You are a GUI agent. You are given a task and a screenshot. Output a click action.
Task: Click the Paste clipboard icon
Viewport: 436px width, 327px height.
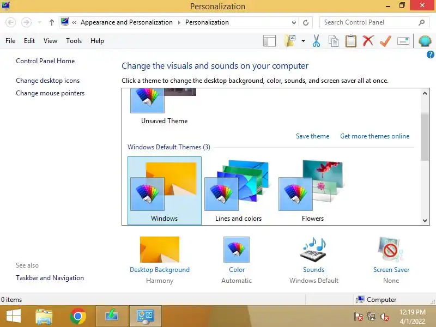click(350, 41)
